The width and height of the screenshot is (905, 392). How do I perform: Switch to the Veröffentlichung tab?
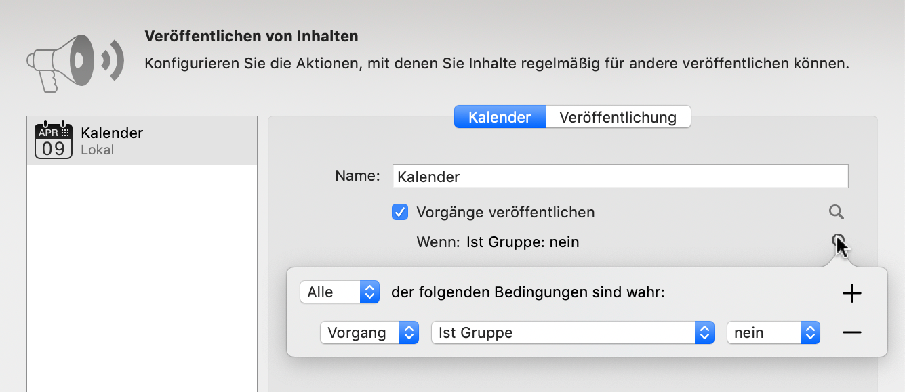tap(618, 117)
